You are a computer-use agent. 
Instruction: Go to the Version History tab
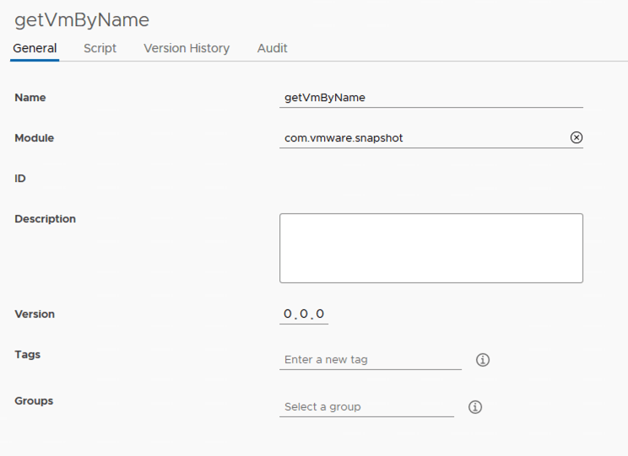187,48
